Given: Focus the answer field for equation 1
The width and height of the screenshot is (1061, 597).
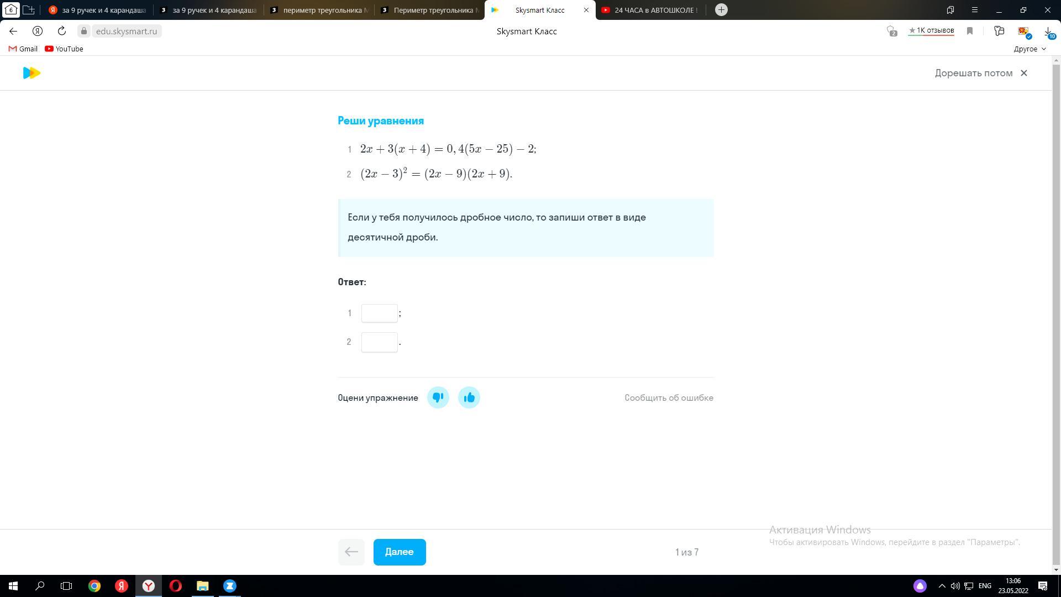Looking at the screenshot, I should (379, 313).
